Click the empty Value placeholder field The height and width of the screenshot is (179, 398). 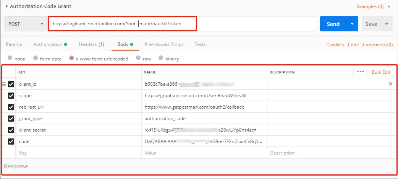[204, 153]
